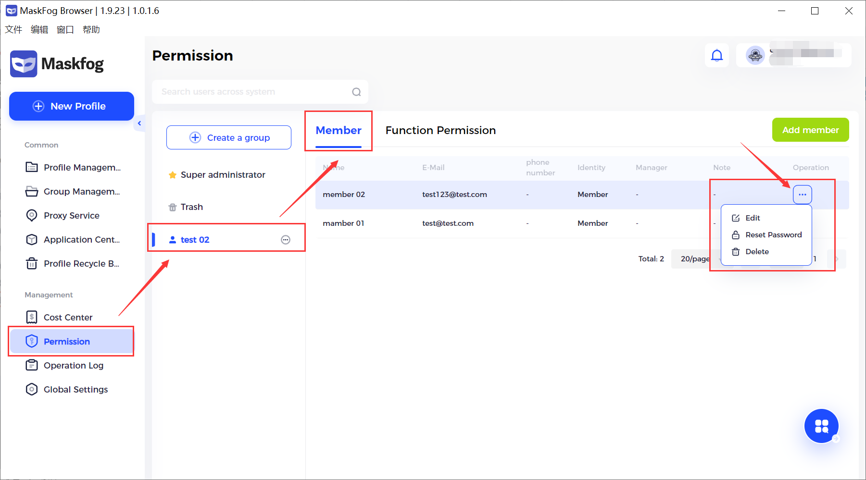Open options menu for test 02 group

pos(286,240)
